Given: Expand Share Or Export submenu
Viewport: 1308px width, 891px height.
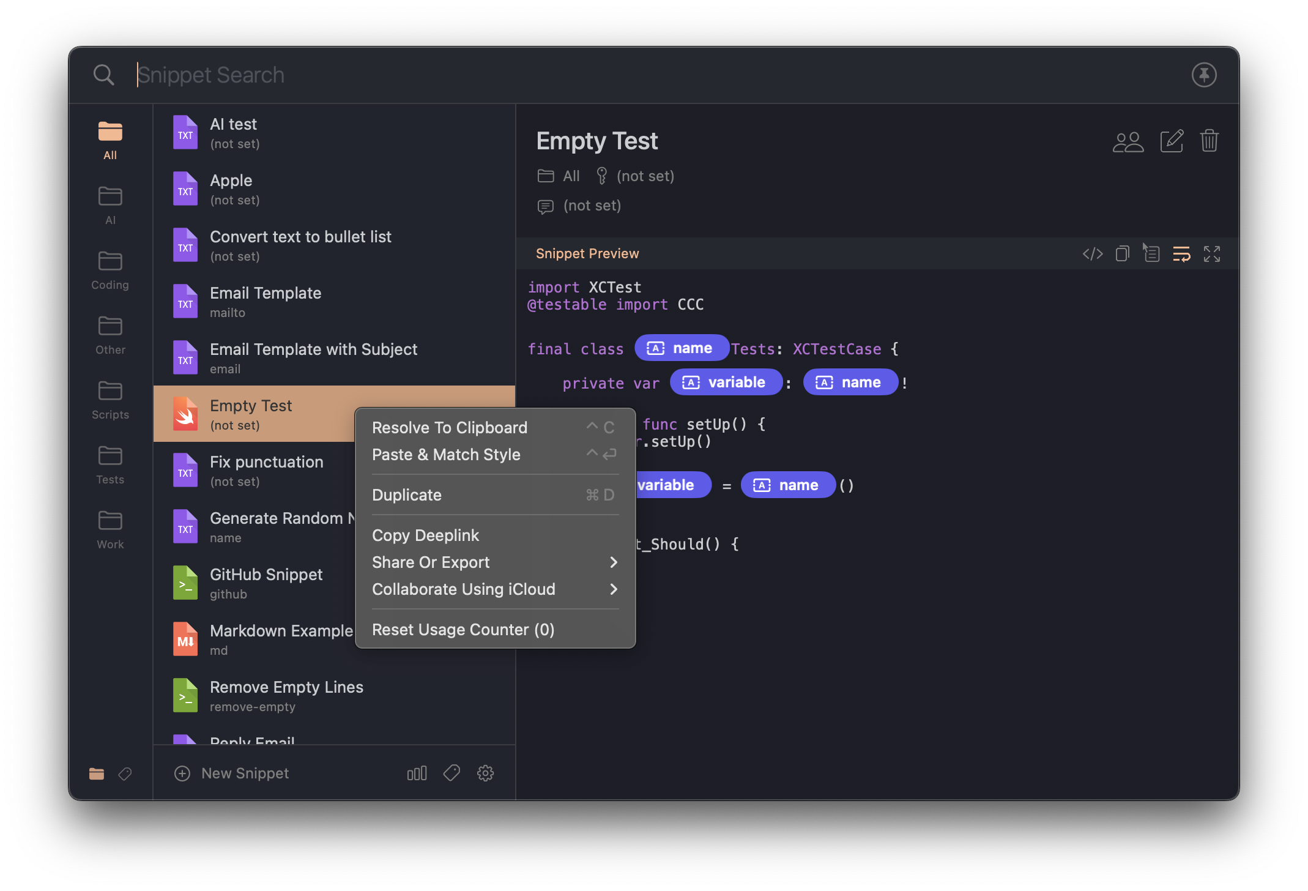Looking at the screenshot, I should pyautogui.click(x=495, y=562).
